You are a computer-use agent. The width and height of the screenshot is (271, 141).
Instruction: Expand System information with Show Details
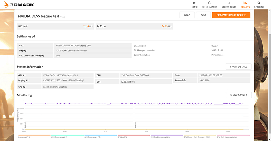238,67
